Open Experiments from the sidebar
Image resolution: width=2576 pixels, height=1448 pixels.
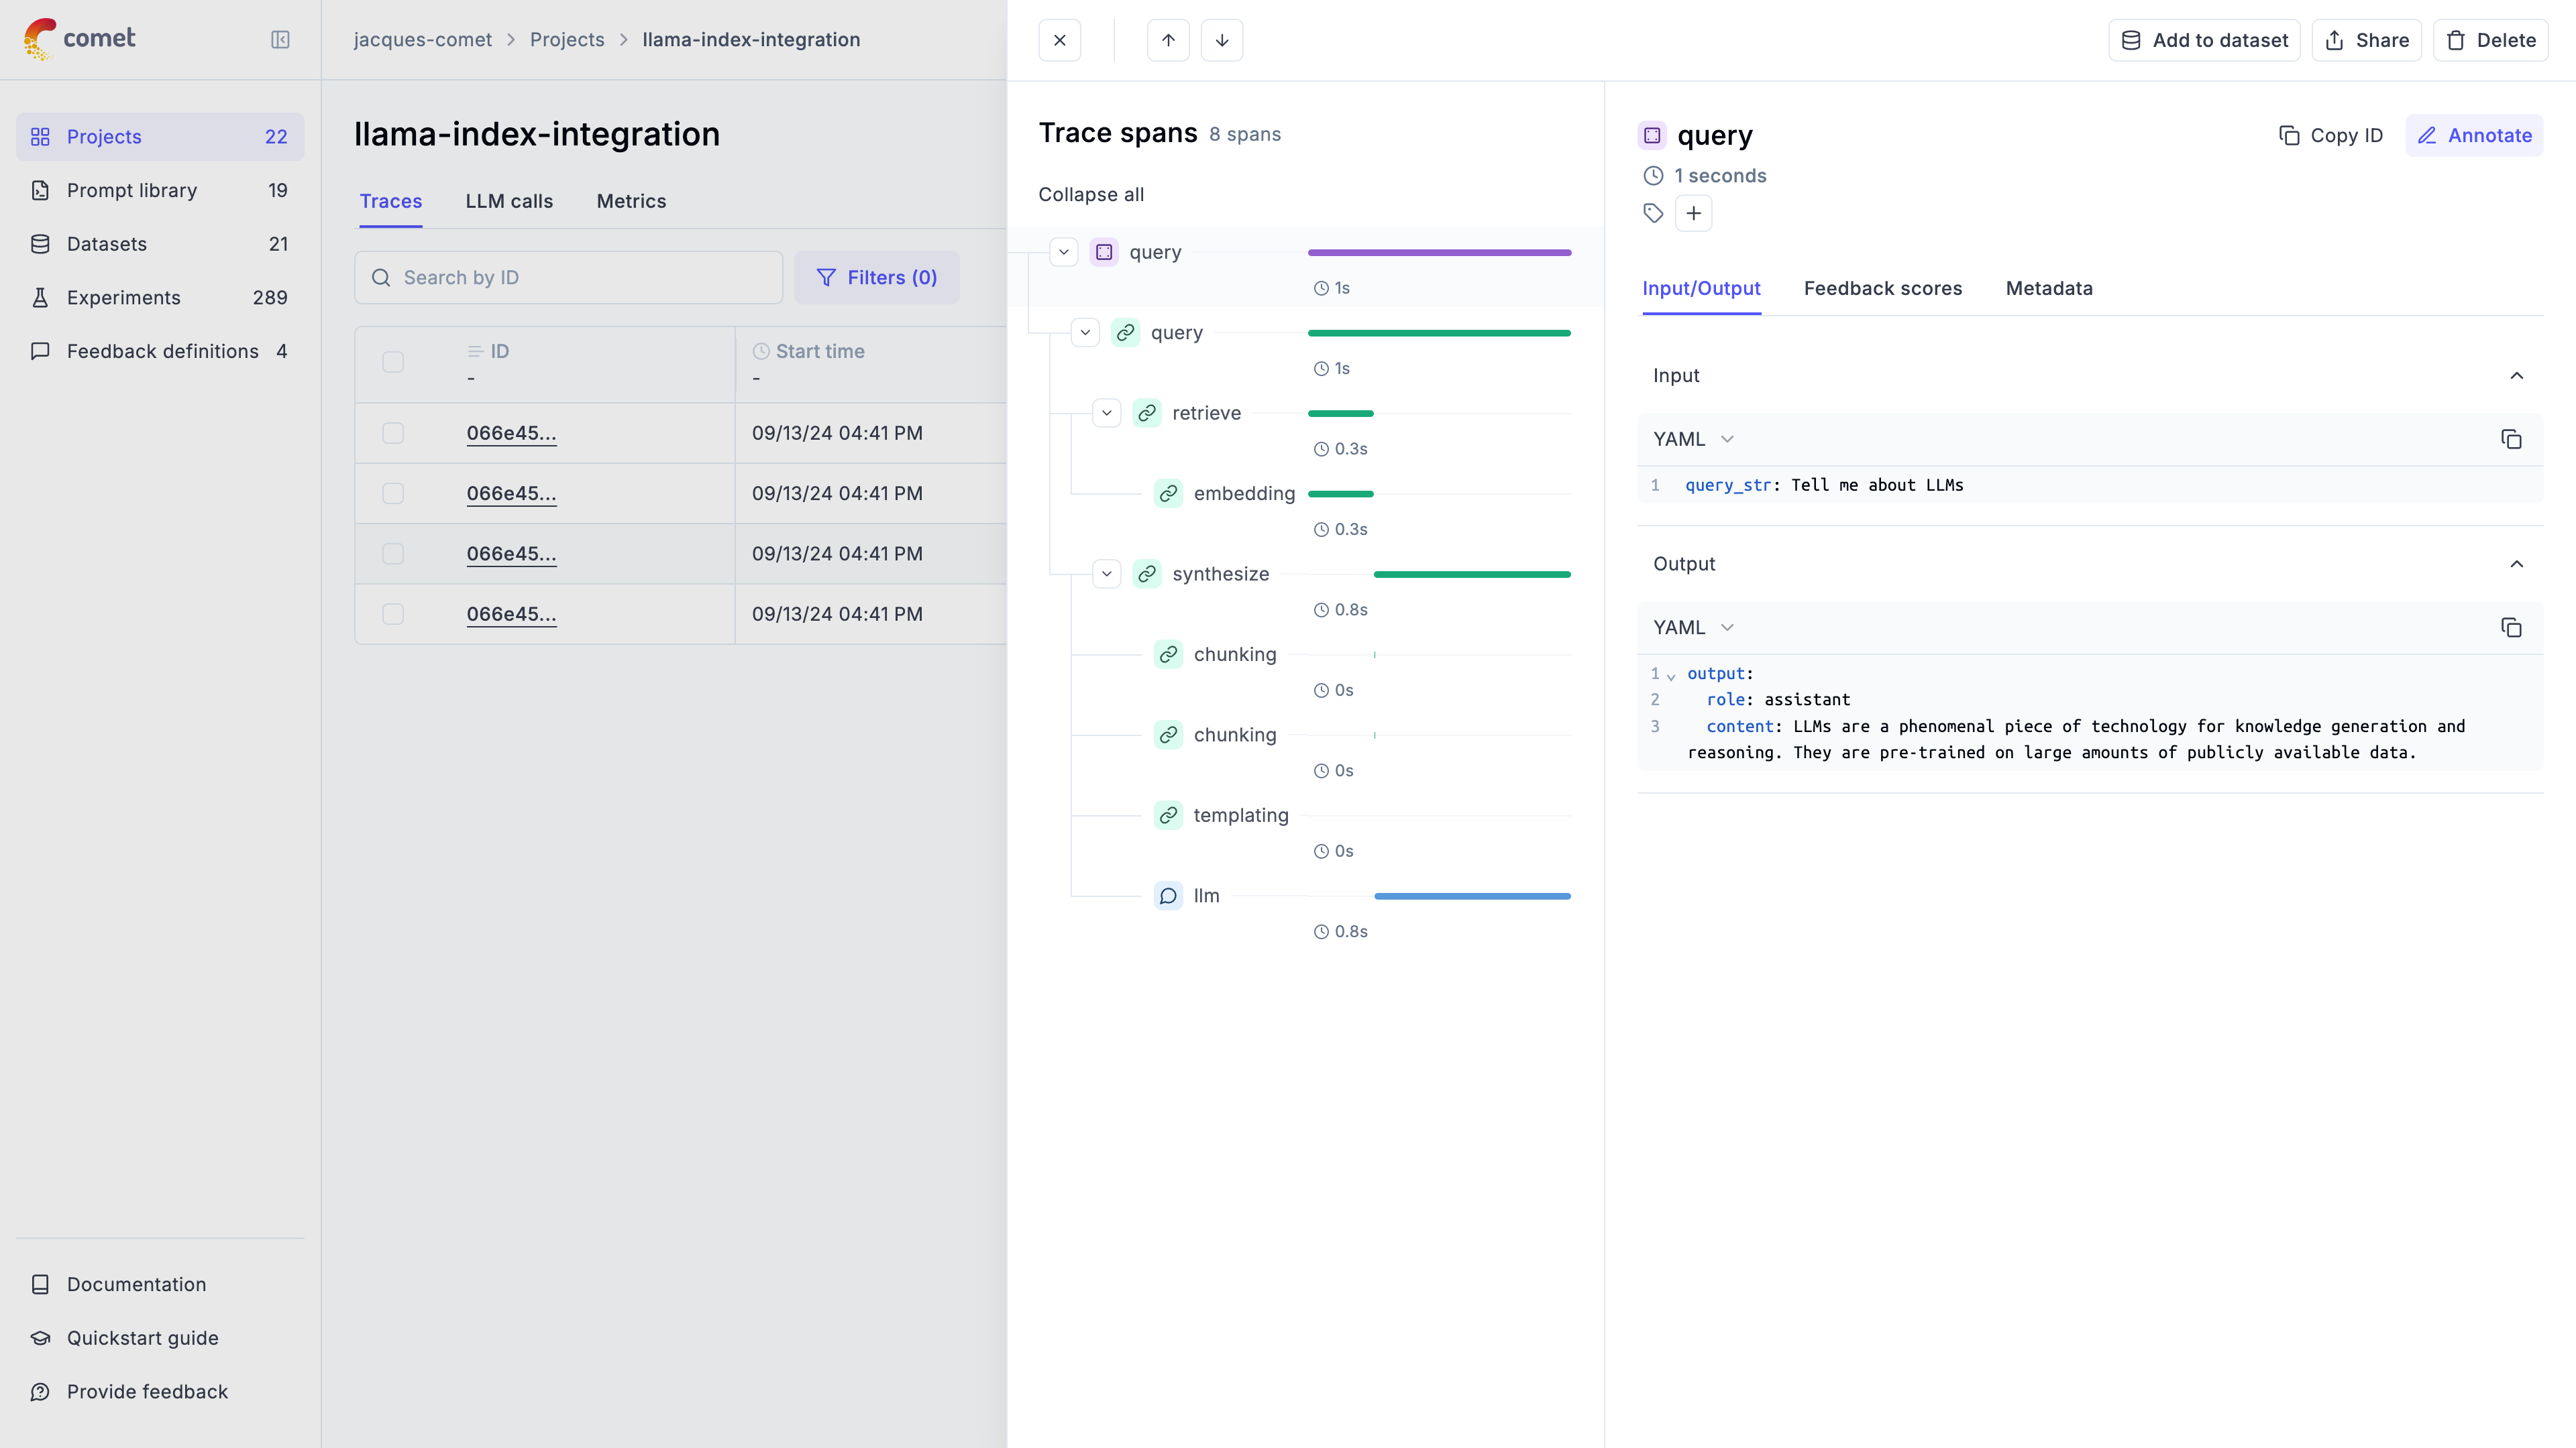(123, 297)
